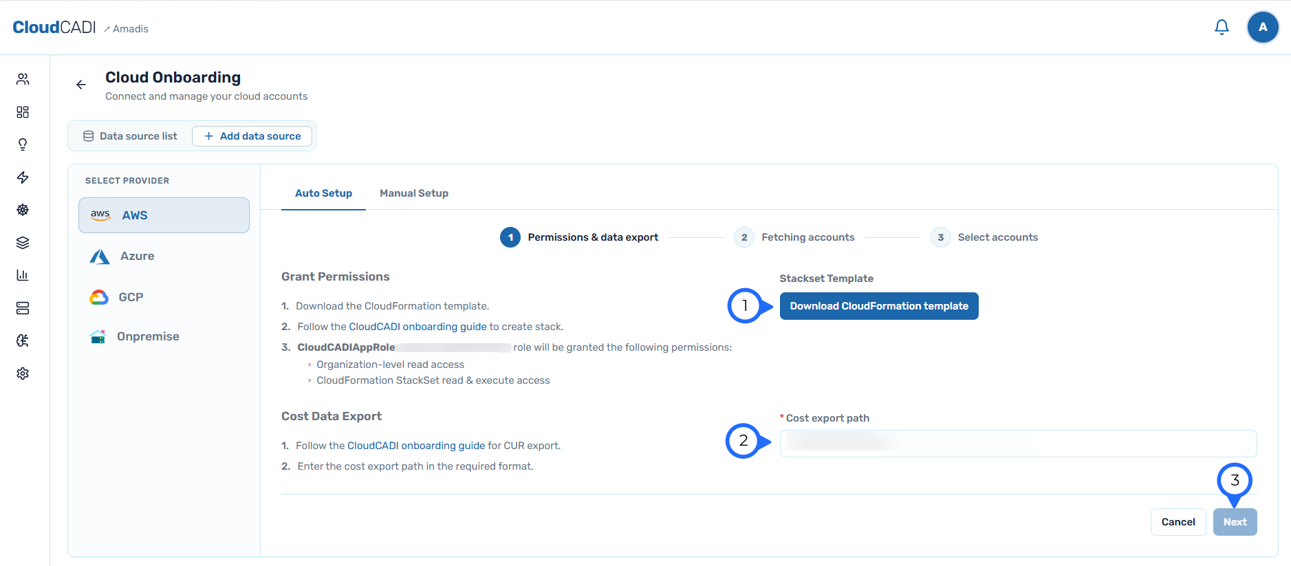Open the settings gear icon in sidebar
1291x566 pixels.
23,373
